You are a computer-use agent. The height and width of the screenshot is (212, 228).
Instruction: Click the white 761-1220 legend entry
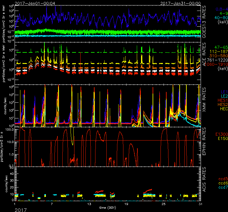pos(218,60)
